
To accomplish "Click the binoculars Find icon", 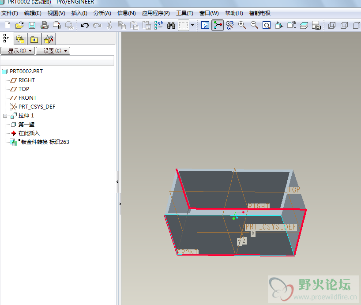I will pyautogui.click(x=171, y=25).
